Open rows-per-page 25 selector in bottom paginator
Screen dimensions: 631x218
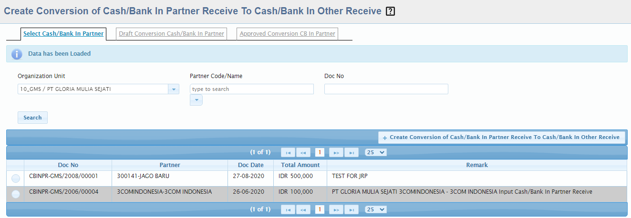(375, 209)
